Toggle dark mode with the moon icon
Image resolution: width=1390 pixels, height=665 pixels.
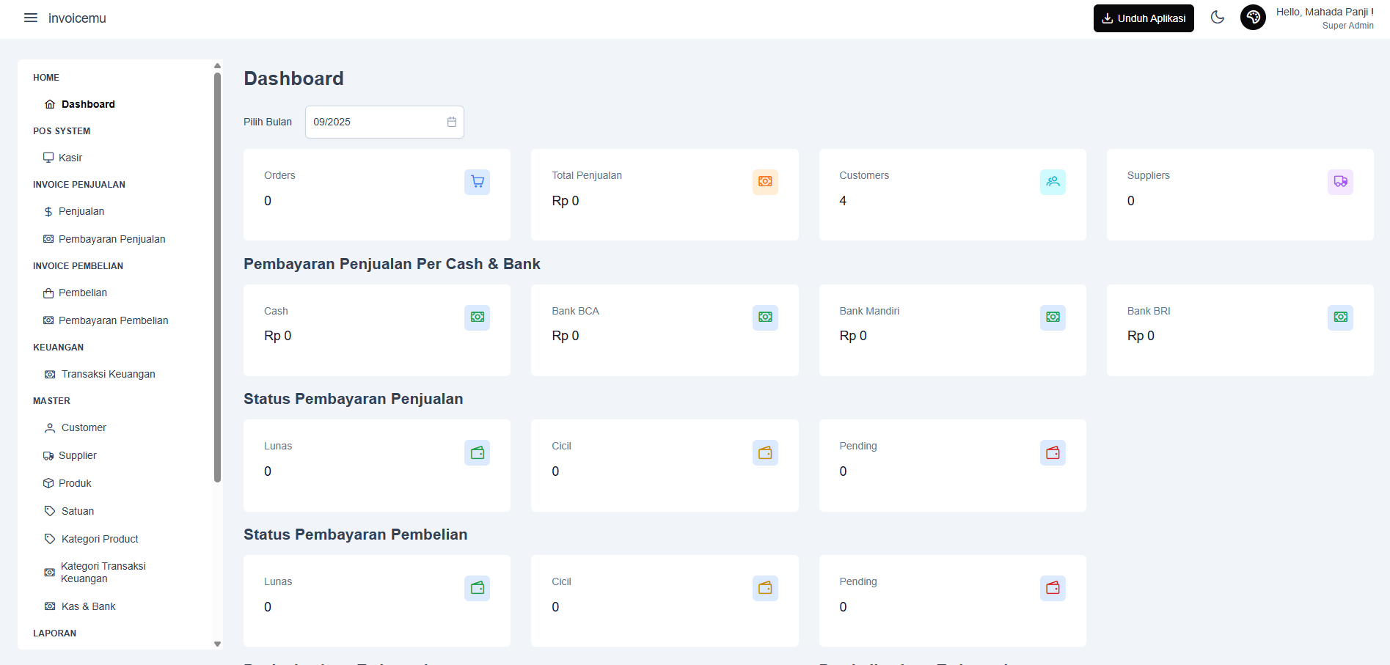(1218, 17)
